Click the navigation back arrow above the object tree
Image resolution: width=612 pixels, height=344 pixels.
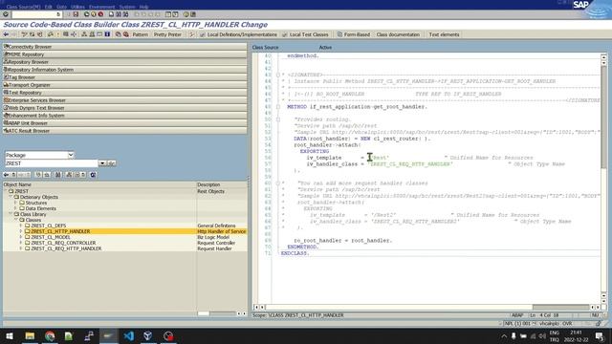[x=7, y=175]
